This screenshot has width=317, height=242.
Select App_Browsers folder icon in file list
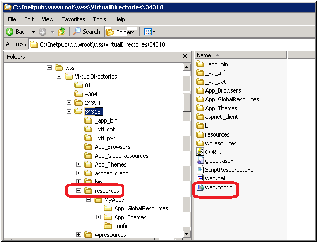click(x=200, y=90)
